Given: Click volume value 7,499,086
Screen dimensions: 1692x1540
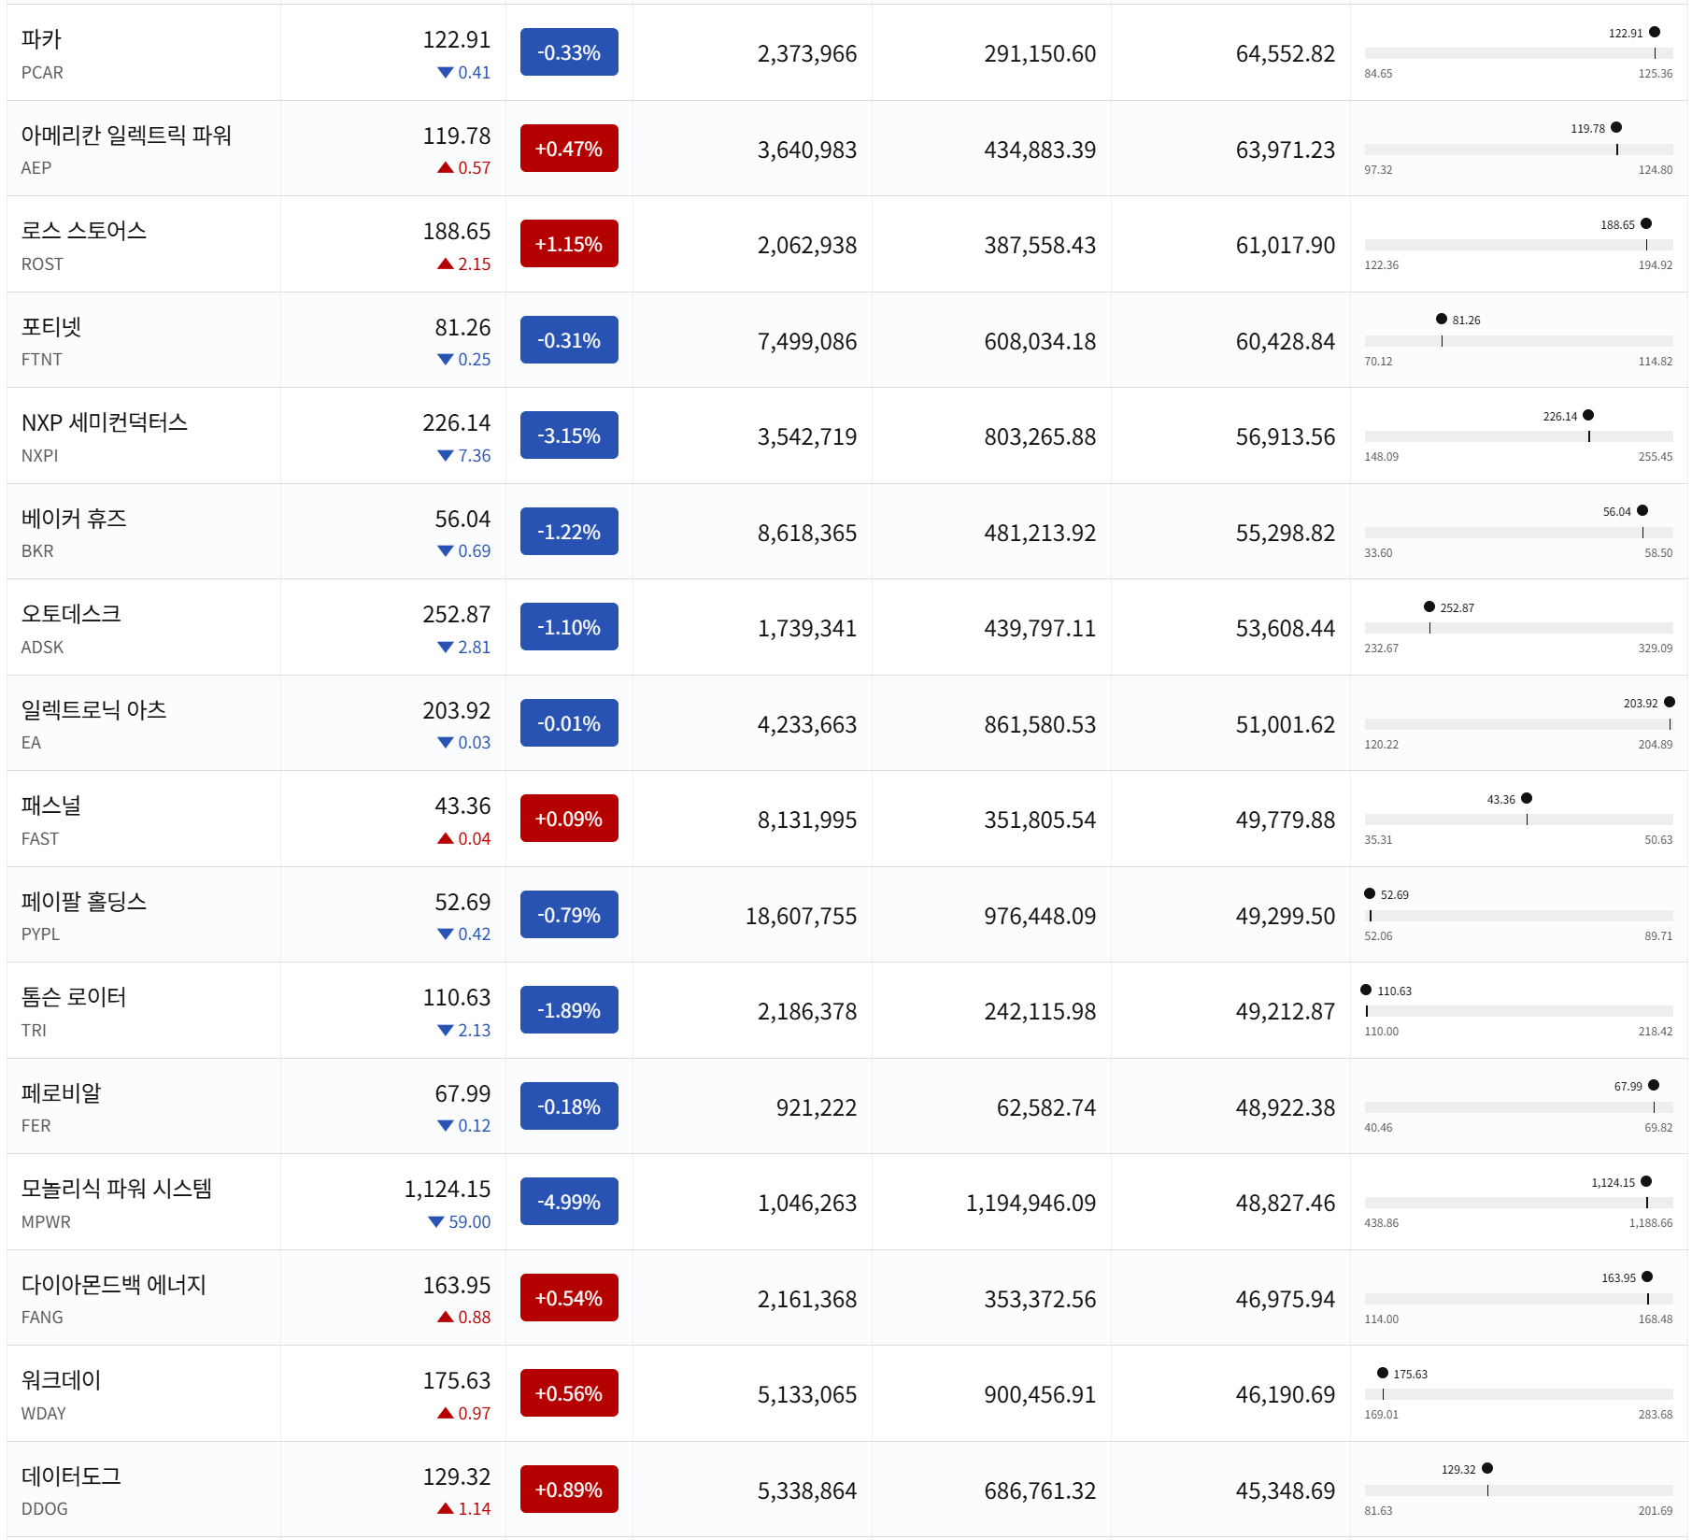Looking at the screenshot, I should 807,342.
